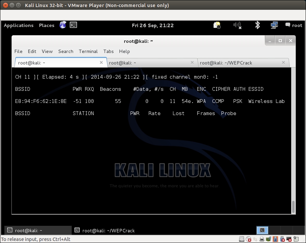Click the date and time clock
The image size is (306, 243).
coord(152,25)
